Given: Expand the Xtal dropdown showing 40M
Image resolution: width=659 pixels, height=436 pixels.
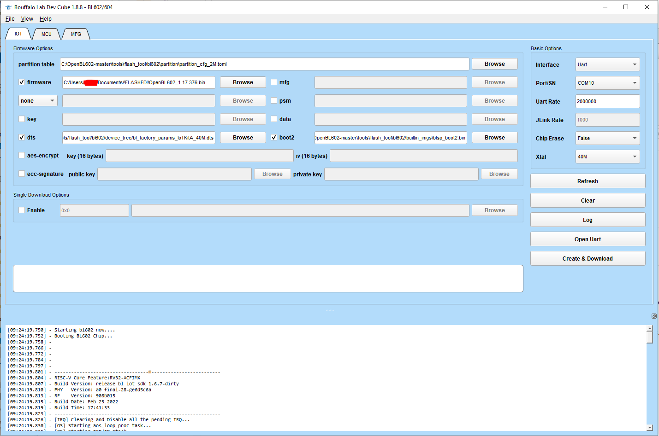Looking at the screenshot, I should [x=607, y=157].
